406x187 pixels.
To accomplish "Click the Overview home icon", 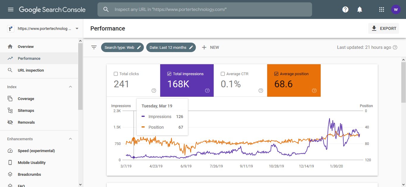I will coord(10,46).
